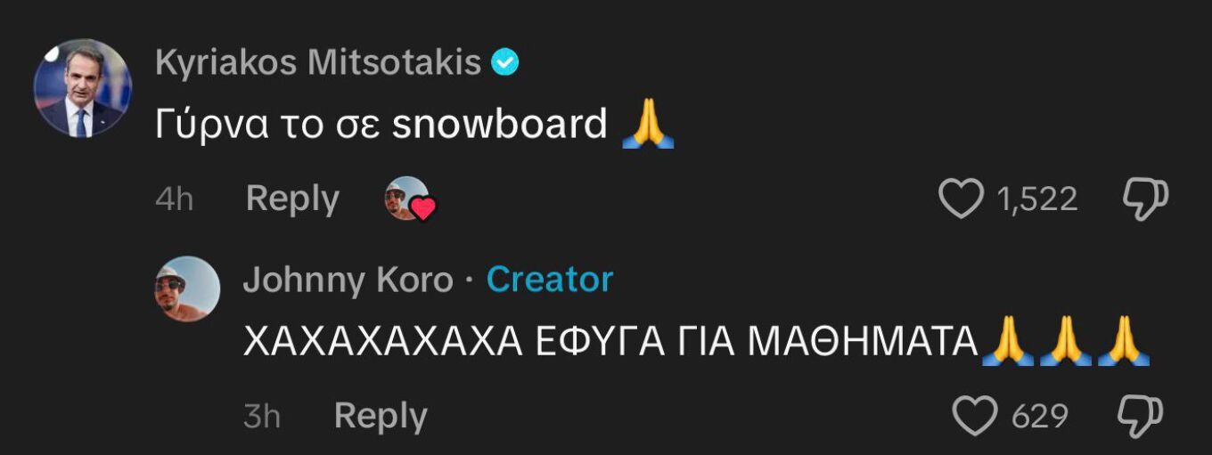Viewport: 1212px width, 455px height.
Task: Select the 1,522 likes count
Action: tap(1037, 199)
